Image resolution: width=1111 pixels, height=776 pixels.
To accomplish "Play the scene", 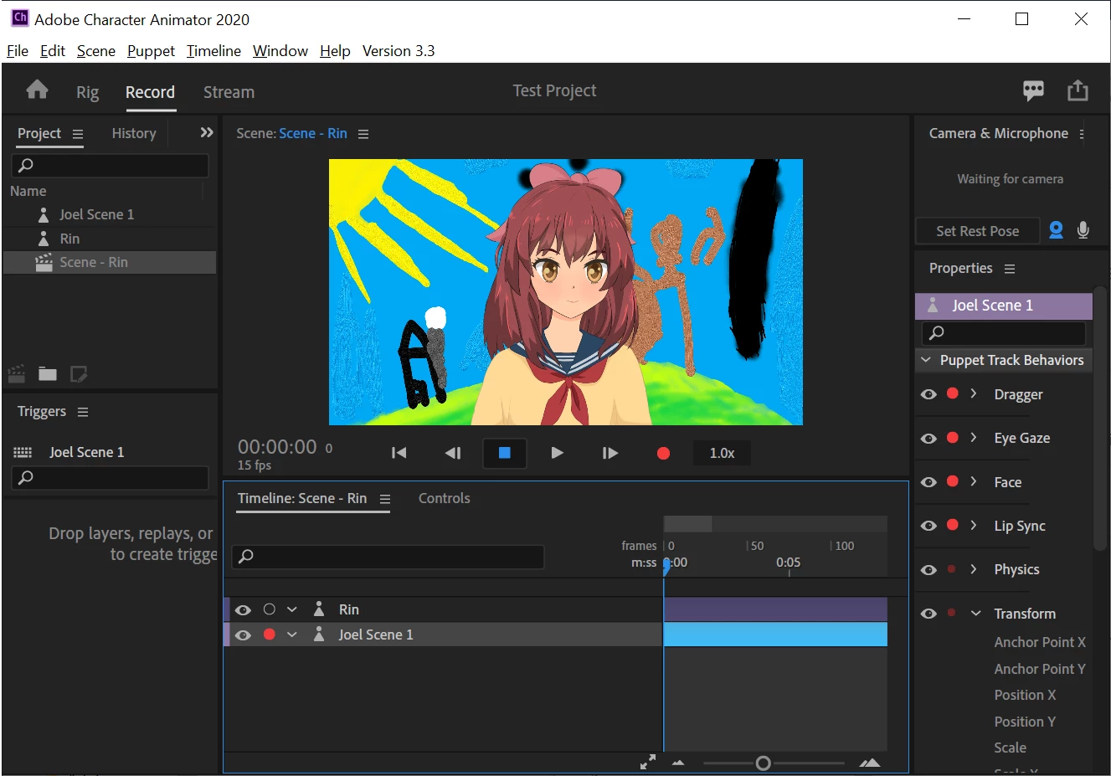I will click(x=558, y=453).
